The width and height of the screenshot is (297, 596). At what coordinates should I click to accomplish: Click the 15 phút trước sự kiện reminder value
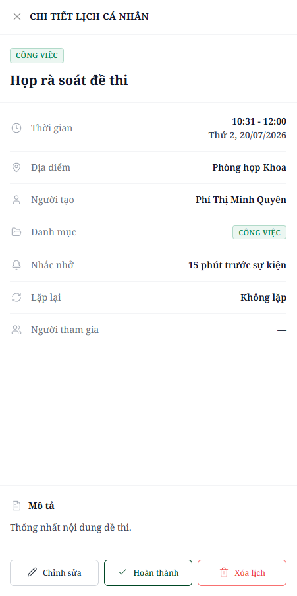(237, 265)
